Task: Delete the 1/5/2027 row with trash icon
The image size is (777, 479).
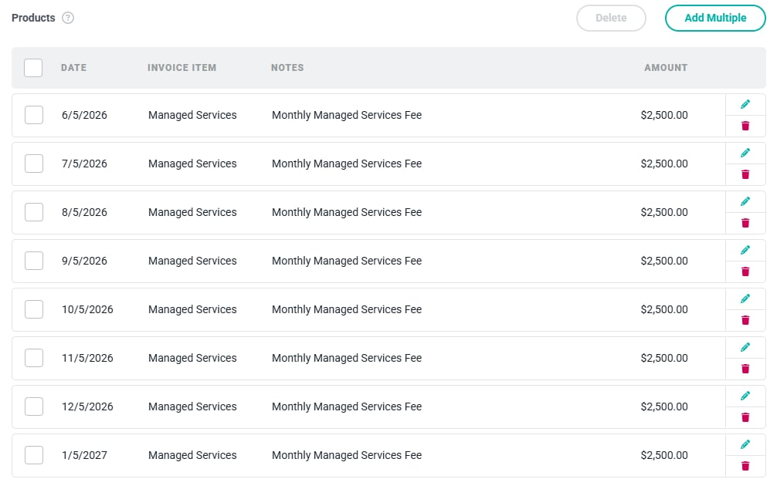Action: (x=745, y=466)
